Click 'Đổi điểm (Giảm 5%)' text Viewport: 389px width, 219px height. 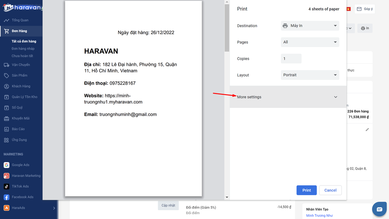(x=201, y=207)
